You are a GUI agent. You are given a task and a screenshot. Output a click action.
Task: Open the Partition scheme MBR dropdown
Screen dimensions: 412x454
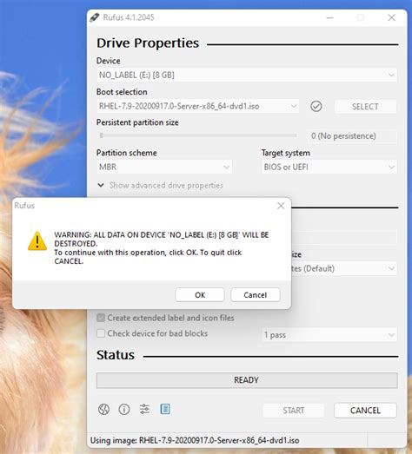(x=164, y=167)
